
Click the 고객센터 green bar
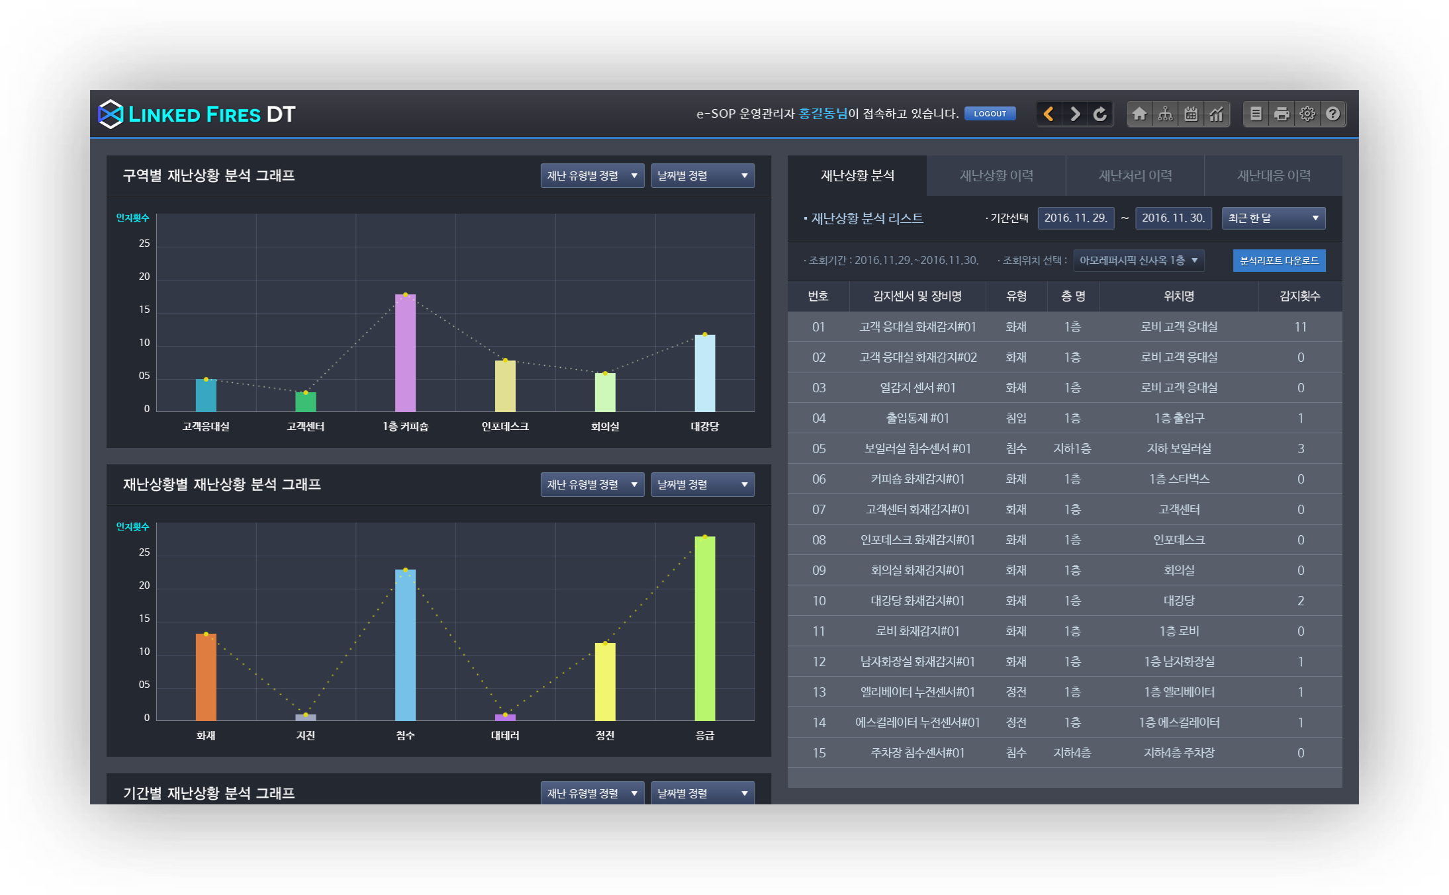point(305,402)
